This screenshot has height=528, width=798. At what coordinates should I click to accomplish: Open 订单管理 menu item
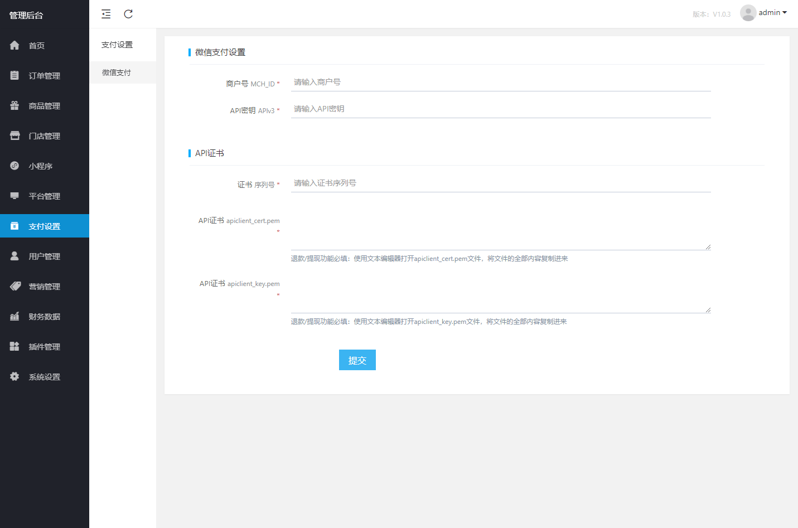click(x=45, y=75)
